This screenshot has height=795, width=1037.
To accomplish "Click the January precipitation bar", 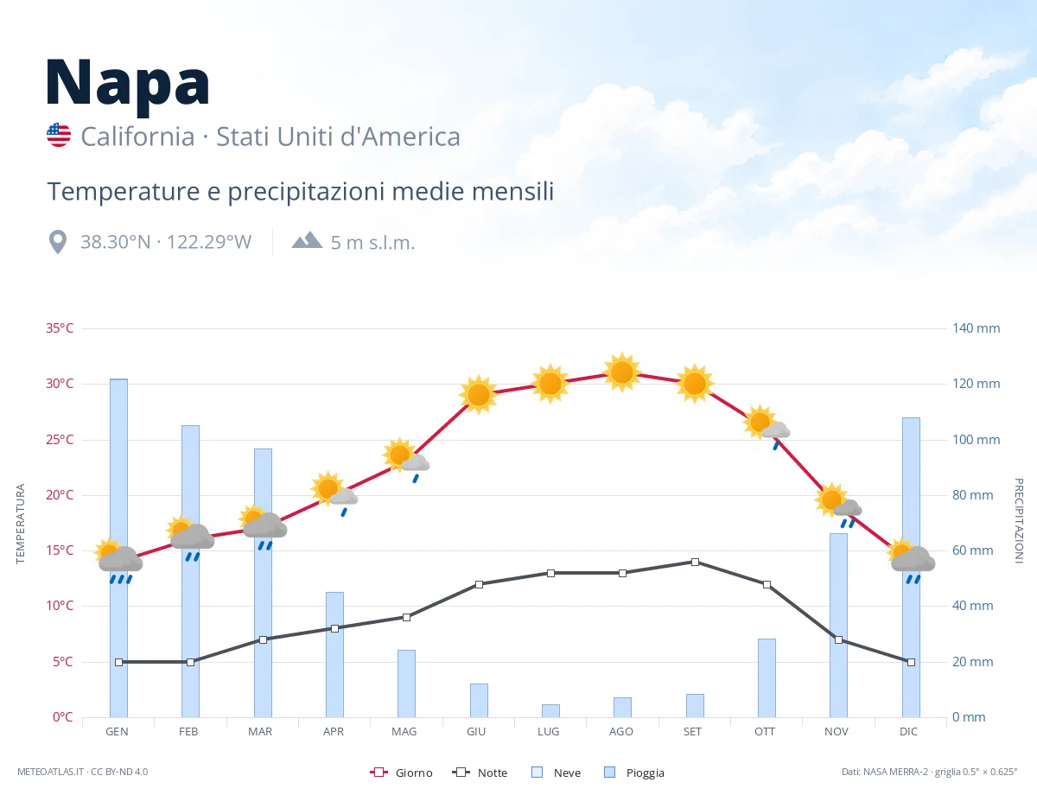I will (x=118, y=548).
